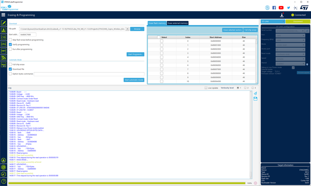The width and height of the screenshot is (311, 186).
Task: Uncheck Download file option
Action: coord(10,69)
